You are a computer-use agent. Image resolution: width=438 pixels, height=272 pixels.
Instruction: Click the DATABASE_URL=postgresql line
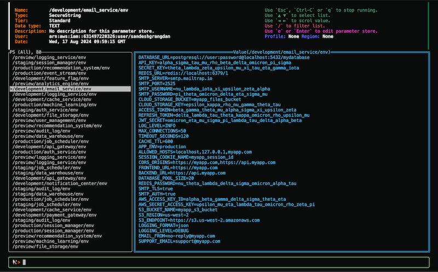click(x=224, y=57)
